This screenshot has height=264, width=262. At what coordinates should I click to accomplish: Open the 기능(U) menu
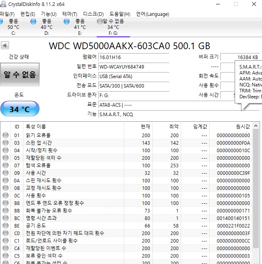(49, 14)
